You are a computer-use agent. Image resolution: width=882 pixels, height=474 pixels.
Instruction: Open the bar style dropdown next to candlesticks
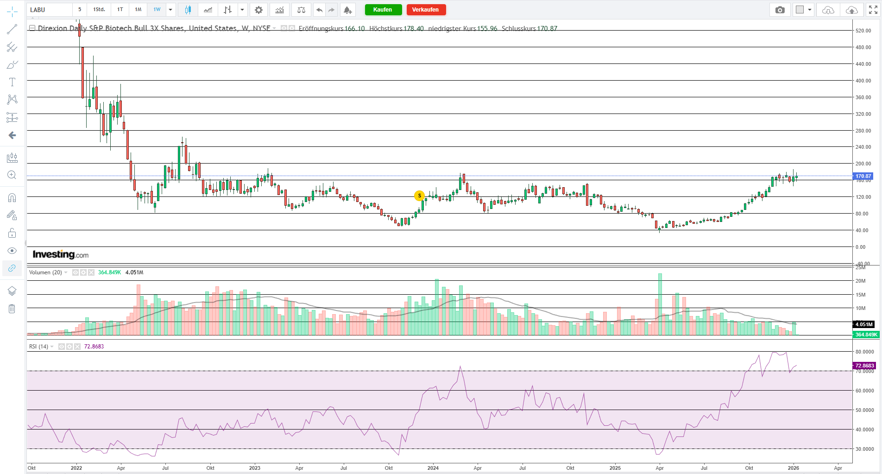click(242, 10)
